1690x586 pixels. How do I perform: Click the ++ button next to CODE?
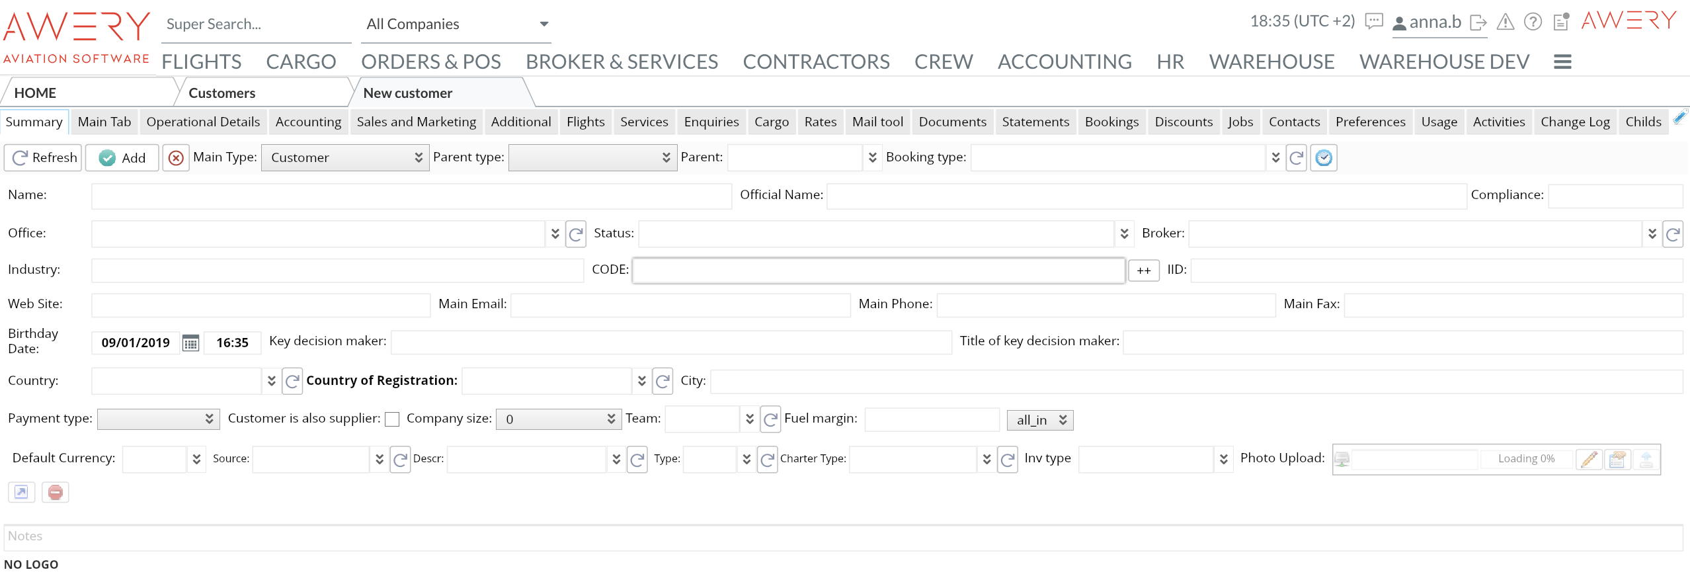click(1143, 271)
